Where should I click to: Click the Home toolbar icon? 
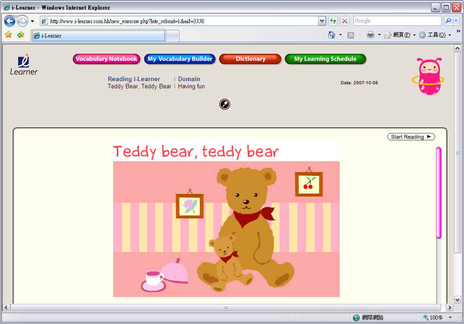[x=332, y=35]
